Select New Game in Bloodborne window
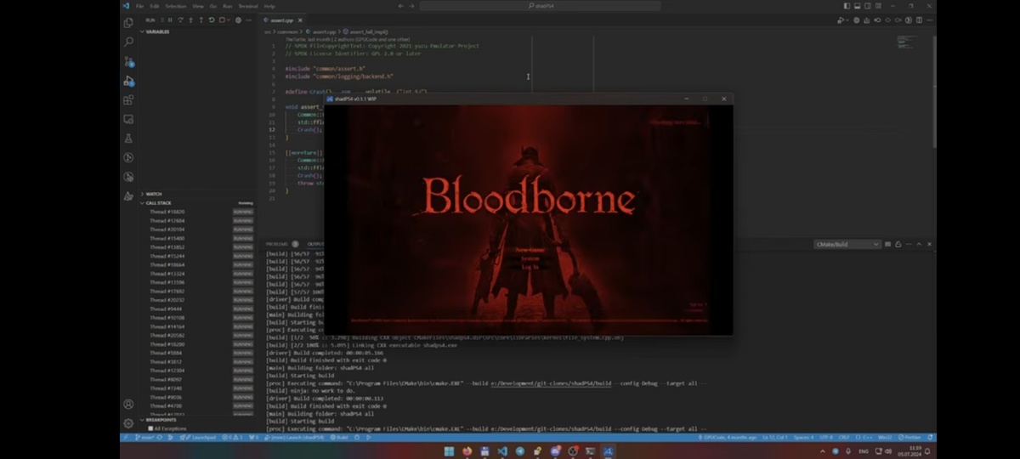Image resolution: width=1020 pixels, height=459 pixels. pyautogui.click(x=529, y=249)
